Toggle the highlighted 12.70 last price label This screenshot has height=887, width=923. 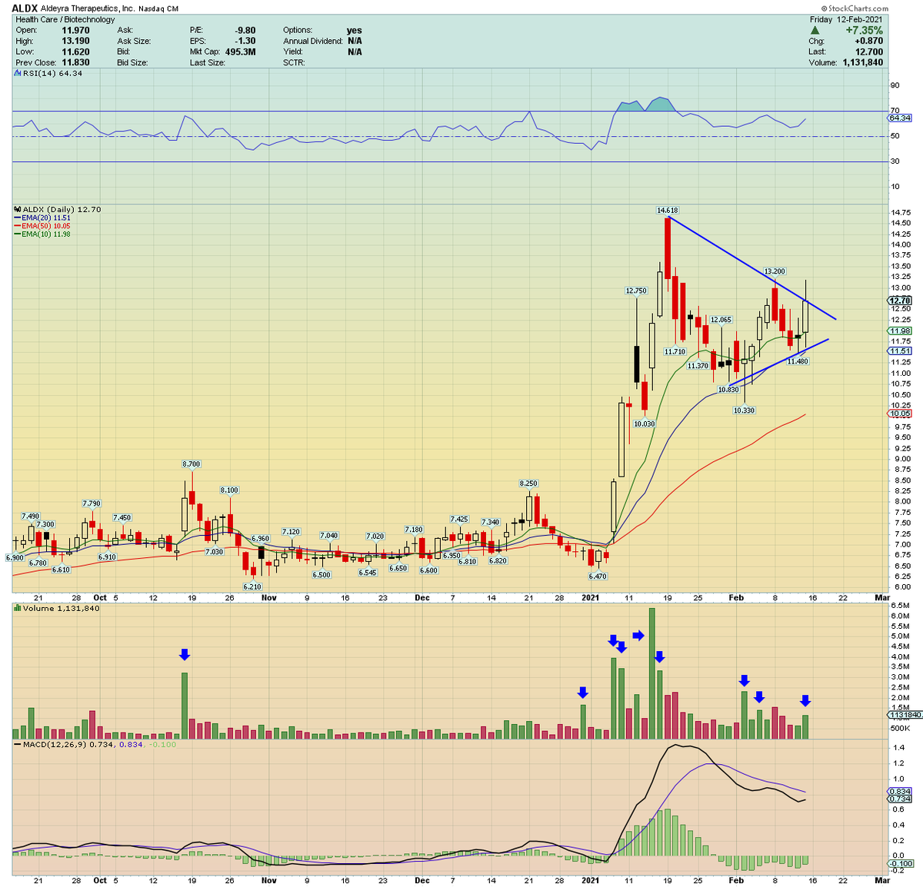pyautogui.click(x=898, y=300)
